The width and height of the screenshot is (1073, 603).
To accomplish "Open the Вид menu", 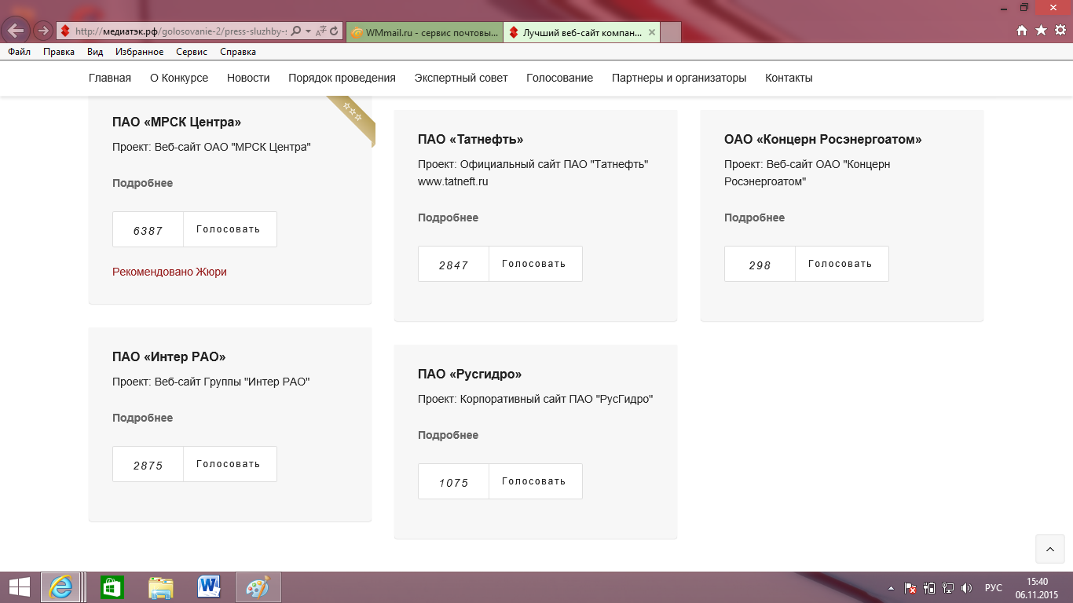I will [x=95, y=52].
